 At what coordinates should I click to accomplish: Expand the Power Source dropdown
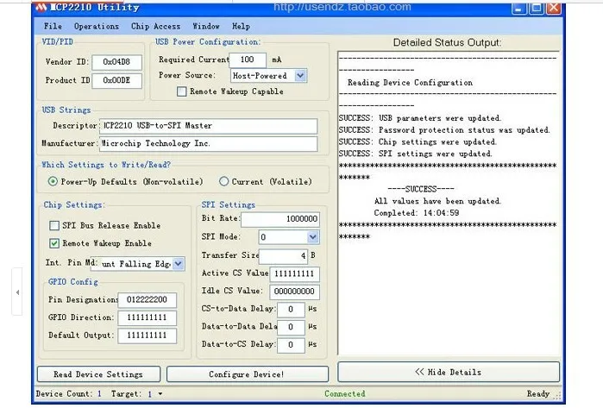(300, 75)
